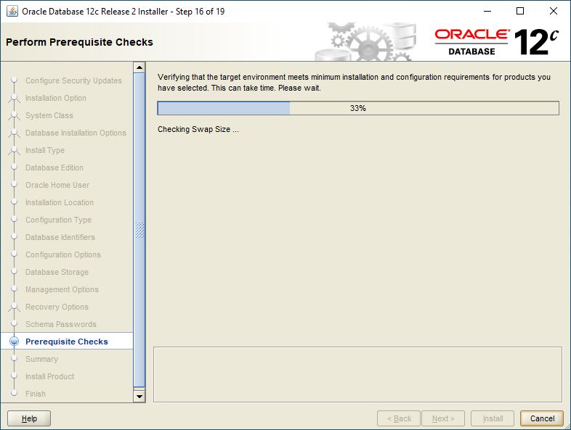Click the disabled Install button
Viewport: 571px width, 430px height.
493,418
